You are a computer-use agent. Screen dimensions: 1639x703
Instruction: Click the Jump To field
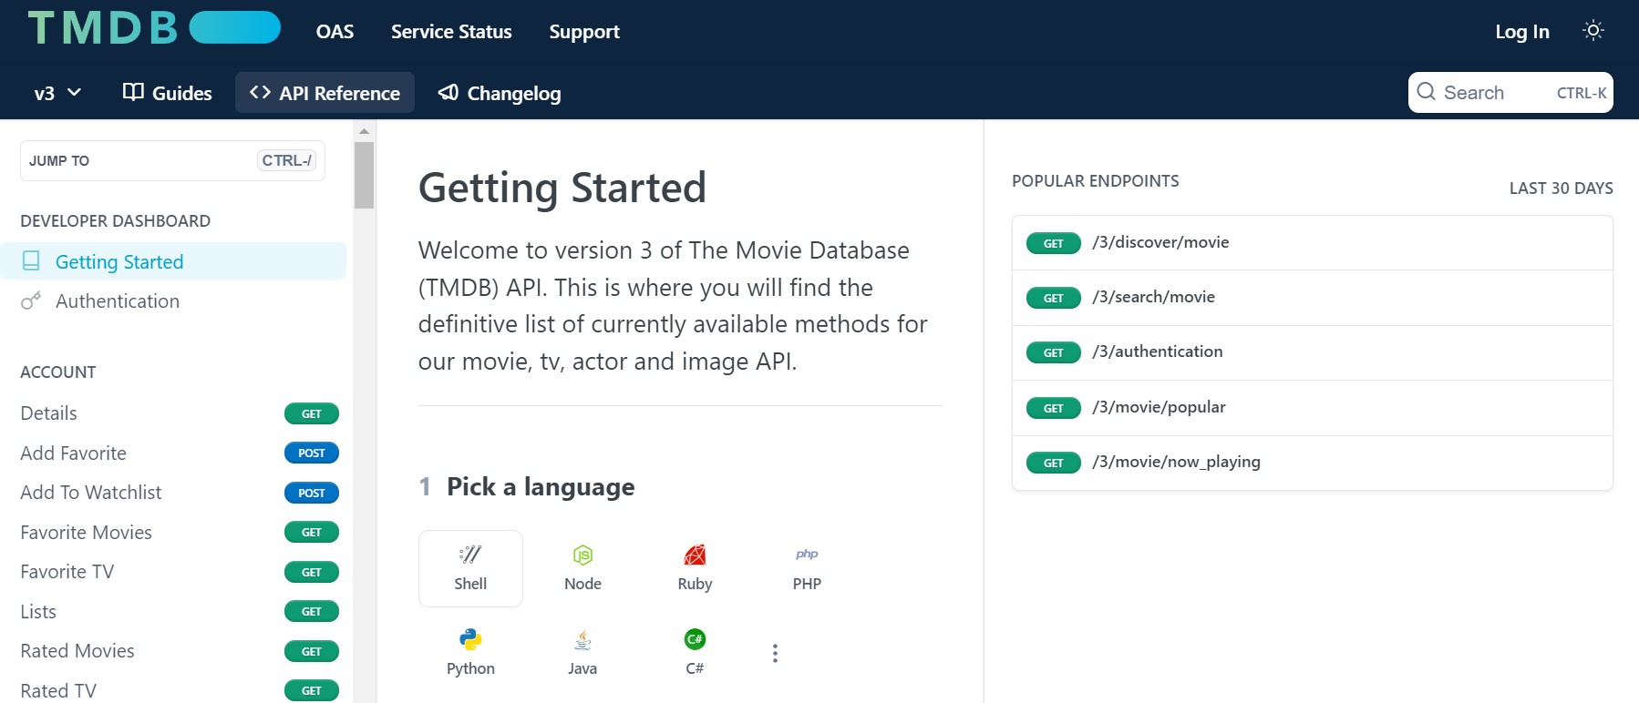point(172,160)
